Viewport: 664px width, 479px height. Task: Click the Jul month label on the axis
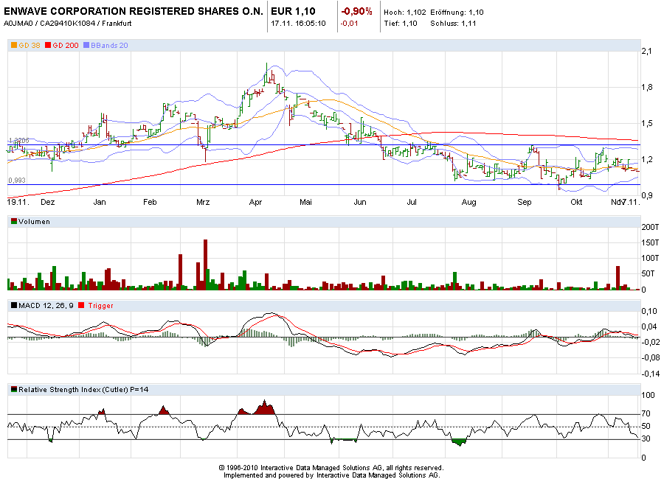point(412,202)
